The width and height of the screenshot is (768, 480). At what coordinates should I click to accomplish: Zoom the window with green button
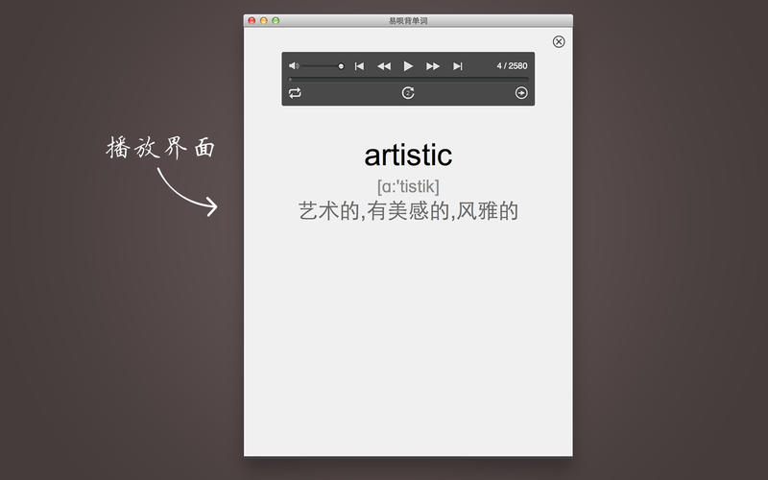coord(276,20)
